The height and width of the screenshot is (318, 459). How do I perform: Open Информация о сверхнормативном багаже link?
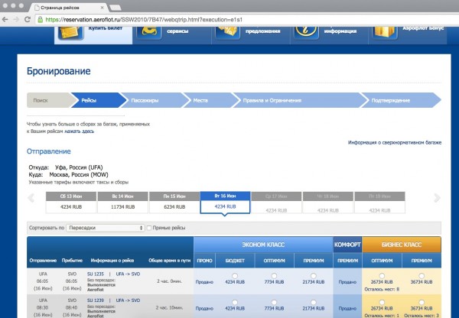click(x=395, y=143)
